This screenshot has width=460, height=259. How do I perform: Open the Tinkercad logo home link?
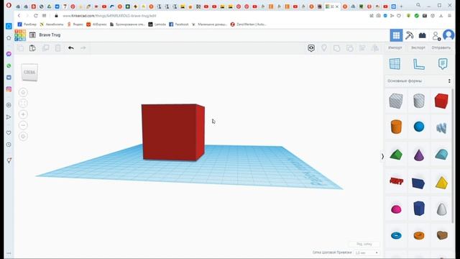[x=20, y=35]
